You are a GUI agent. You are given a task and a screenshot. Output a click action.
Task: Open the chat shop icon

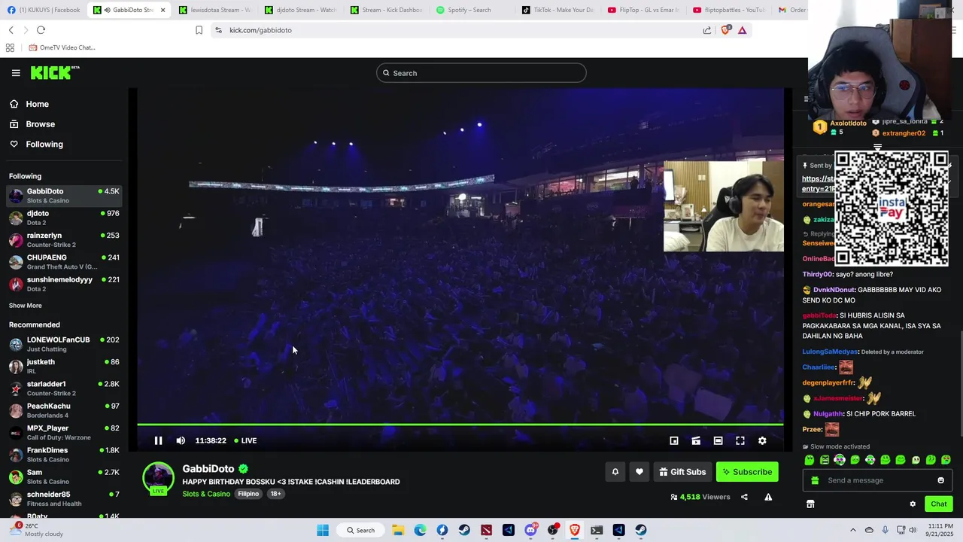(x=810, y=504)
